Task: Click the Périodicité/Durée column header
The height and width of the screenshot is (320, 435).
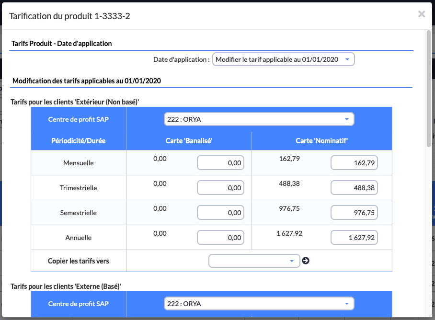Action: click(x=79, y=141)
